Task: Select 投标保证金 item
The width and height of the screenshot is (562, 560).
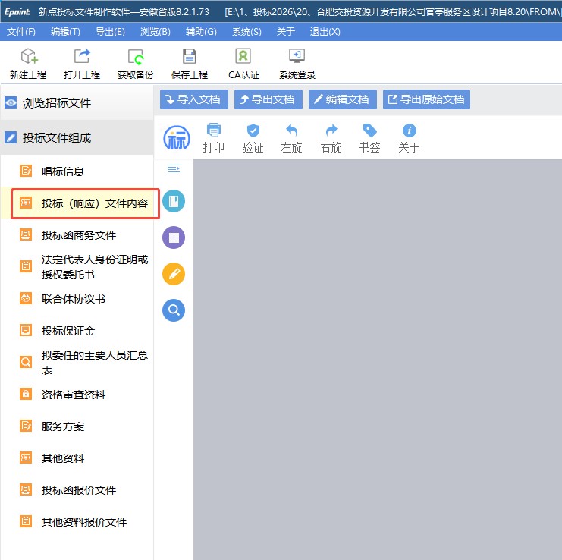Action: click(x=77, y=330)
